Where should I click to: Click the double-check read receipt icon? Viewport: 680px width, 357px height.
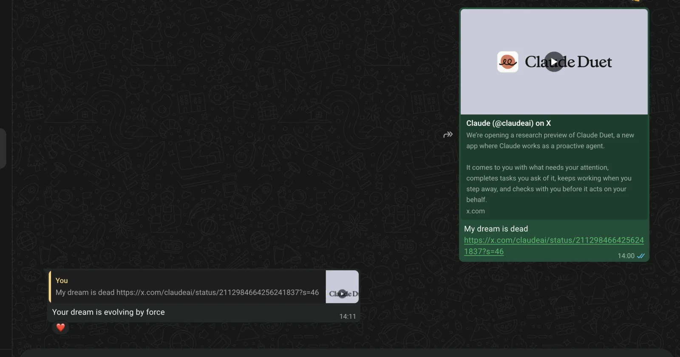click(x=641, y=256)
